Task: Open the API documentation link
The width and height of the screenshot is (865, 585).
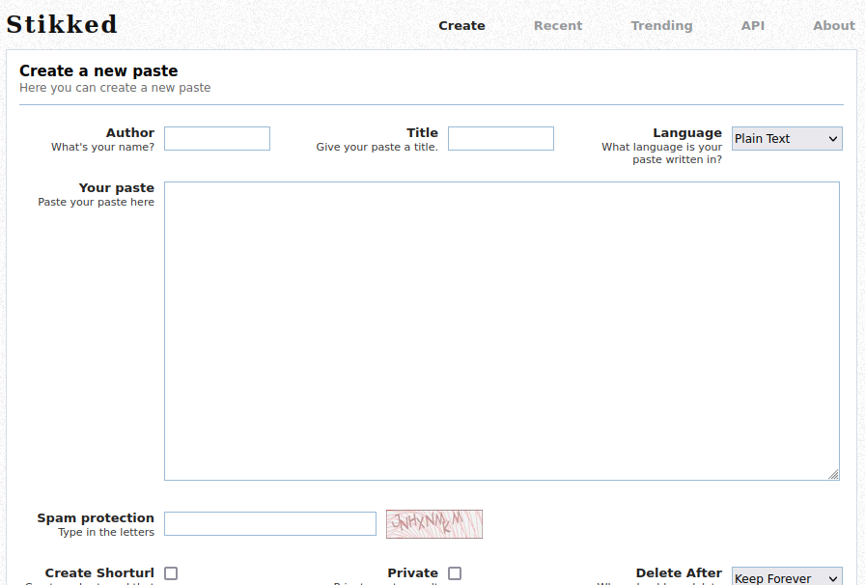Action: [x=753, y=26]
